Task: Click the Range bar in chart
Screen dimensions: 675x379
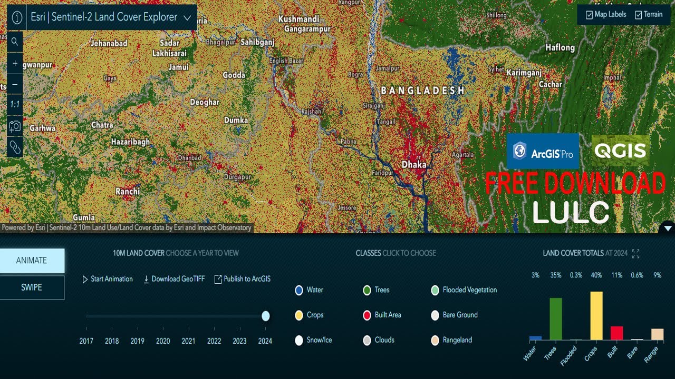Action: 657,334
